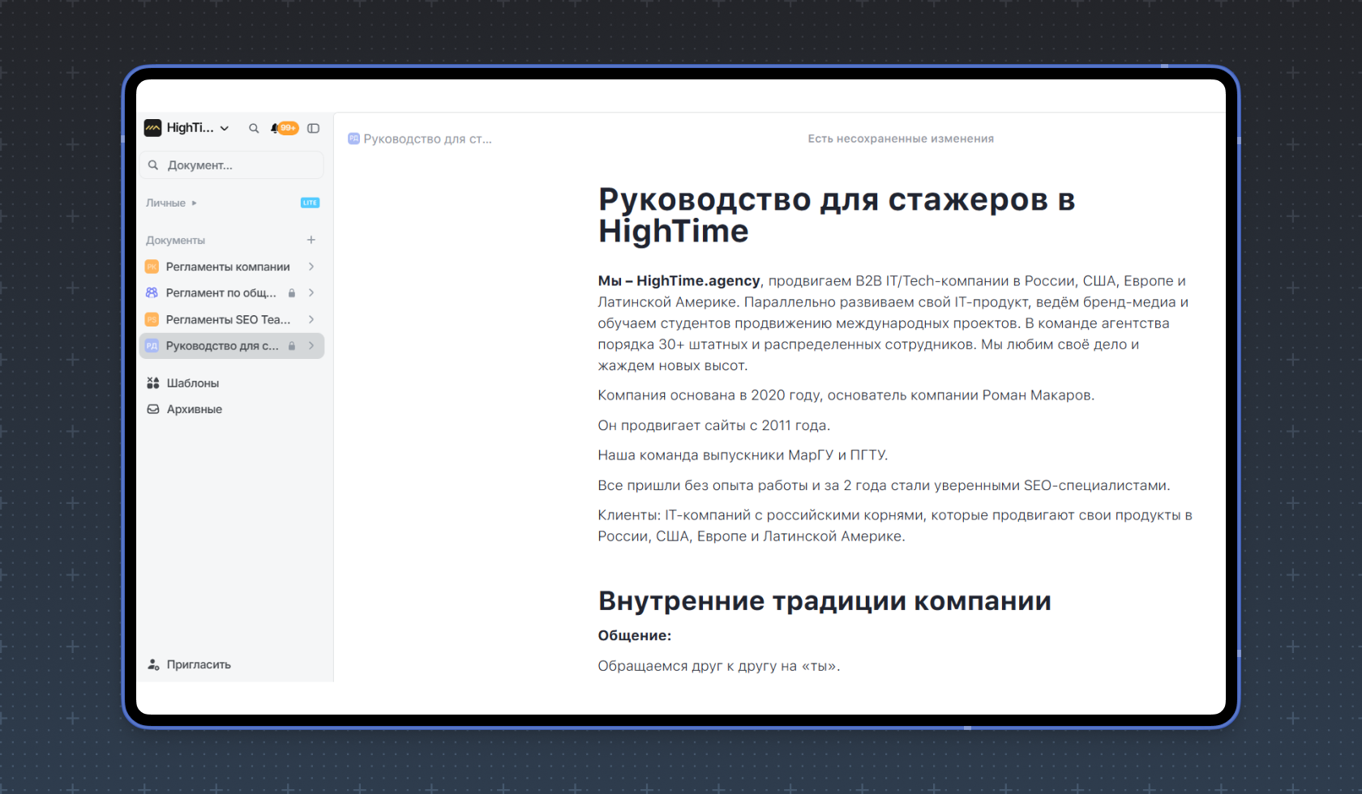The image size is (1362, 794).
Task: Collapse the sidebar using the panel icon
Action: click(x=313, y=129)
